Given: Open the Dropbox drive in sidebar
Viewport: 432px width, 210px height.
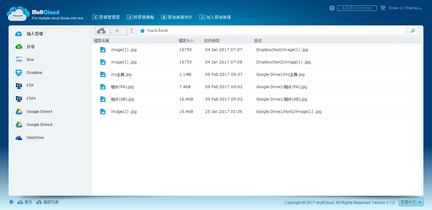Looking at the screenshot, I should pos(34,73).
